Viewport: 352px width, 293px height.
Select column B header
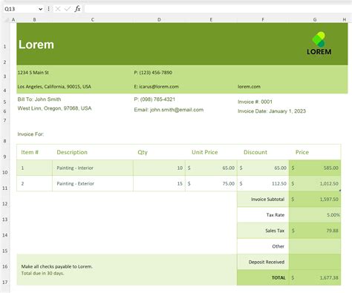point(34,19)
